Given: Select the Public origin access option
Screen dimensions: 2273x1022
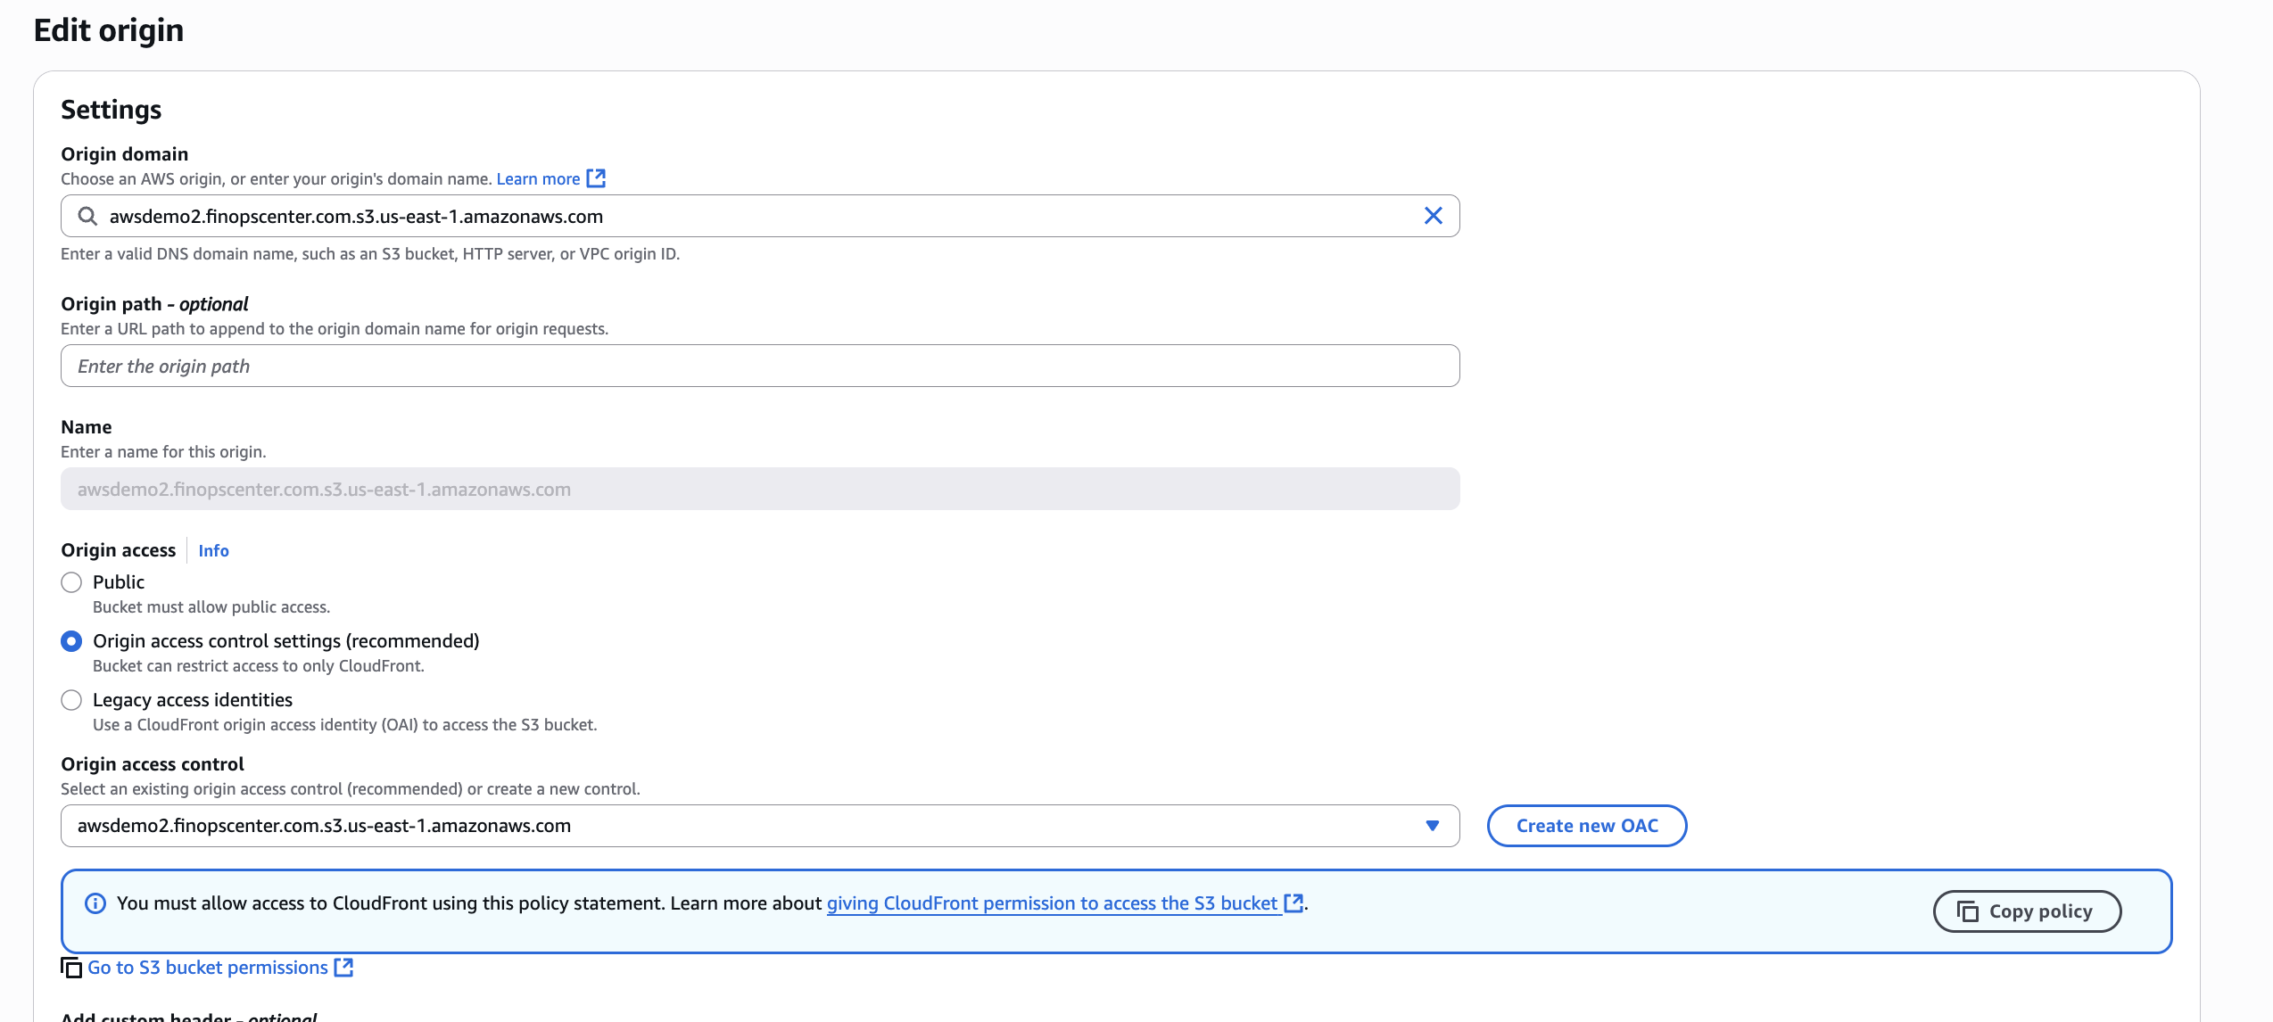Looking at the screenshot, I should [x=71, y=582].
